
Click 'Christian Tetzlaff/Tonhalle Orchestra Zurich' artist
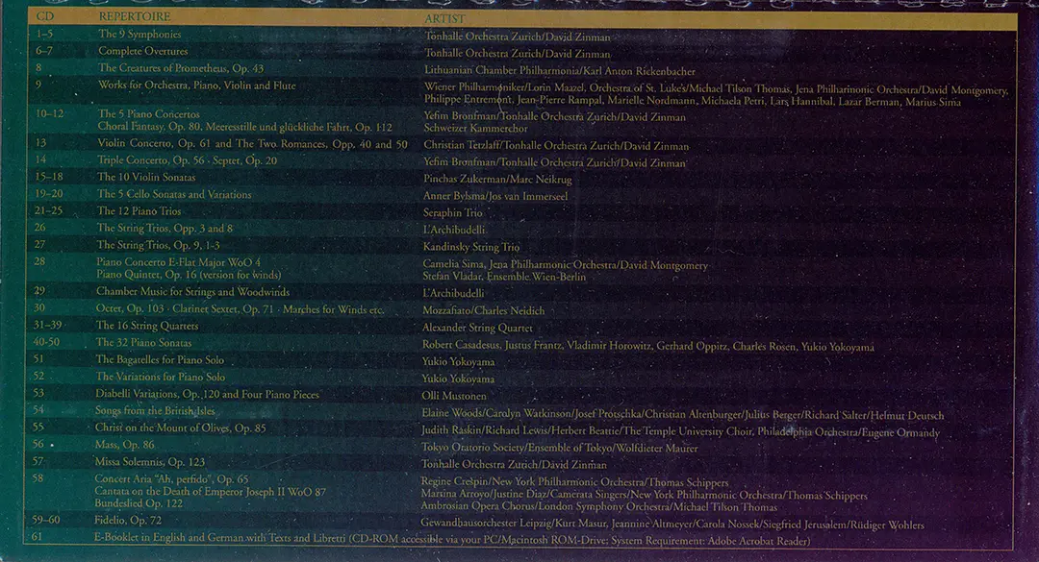coord(557,146)
